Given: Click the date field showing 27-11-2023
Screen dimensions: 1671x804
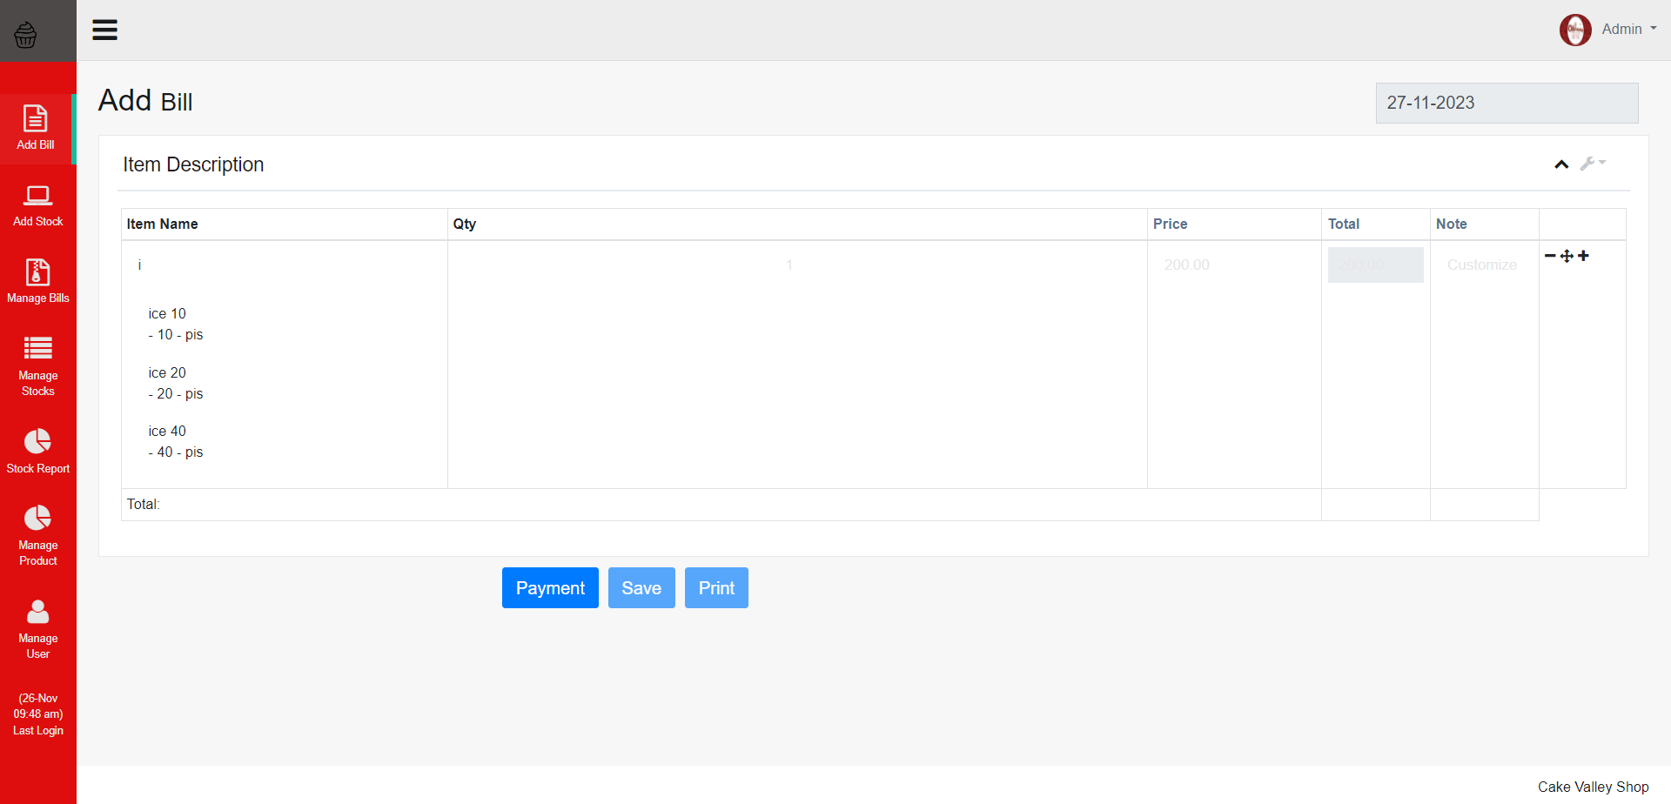Looking at the screenshot, I should (1506, 103).
